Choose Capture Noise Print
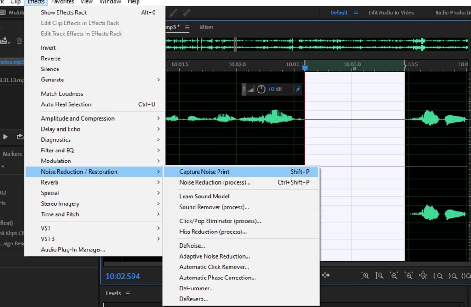471x307 pixels. [x=204, y=172]
